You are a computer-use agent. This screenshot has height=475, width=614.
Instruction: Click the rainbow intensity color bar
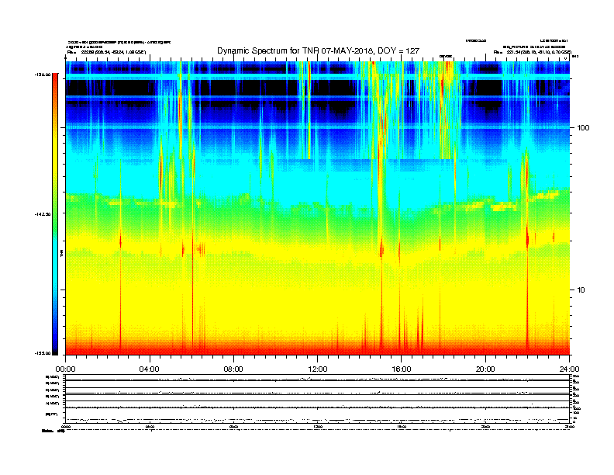click(x=55, y=214)
